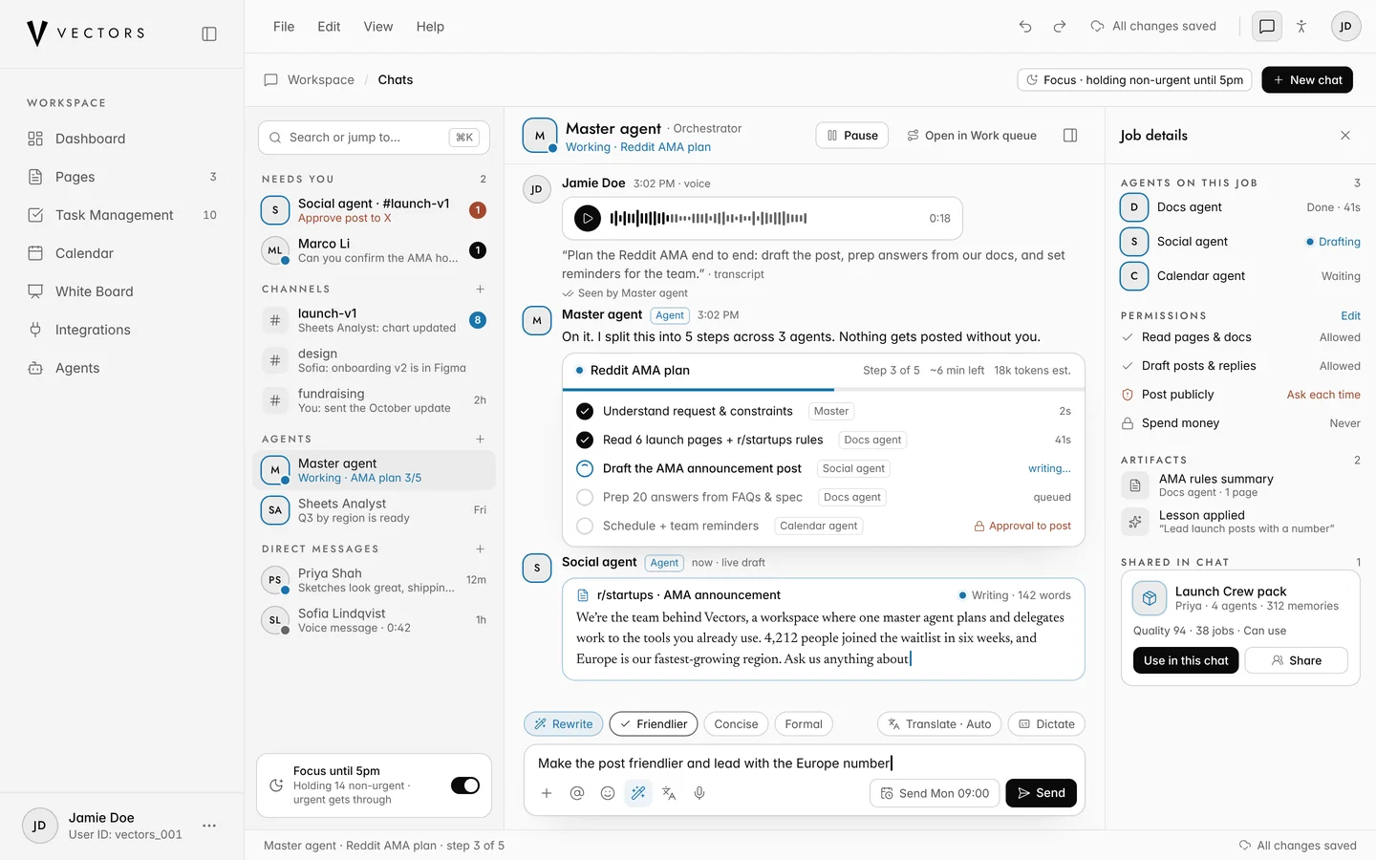Viewport: 1376px width, 860px height.
Task: Click the redo arrow in top bar
Action: 1060,27
